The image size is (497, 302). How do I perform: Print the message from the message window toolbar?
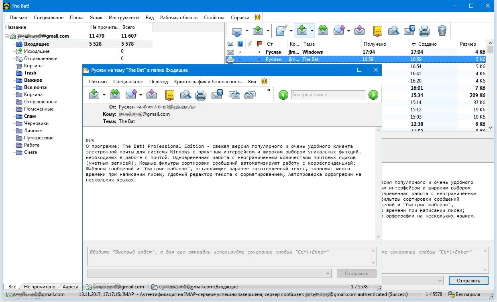pos(200,95)
